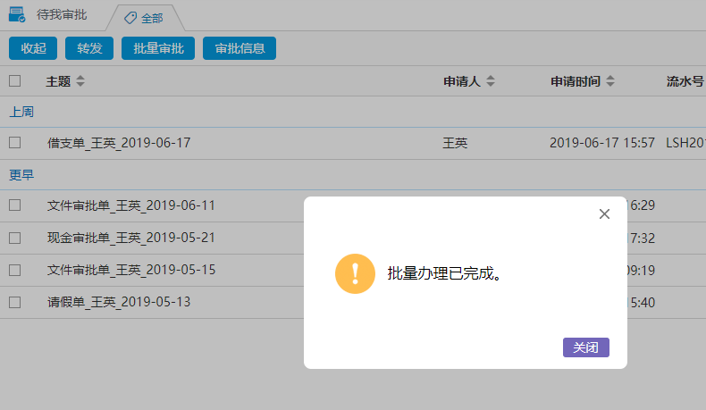The width and height of the screenshot is (706, 410).
Task: Open 审批信息 button
Action: (x=240, y=48)
